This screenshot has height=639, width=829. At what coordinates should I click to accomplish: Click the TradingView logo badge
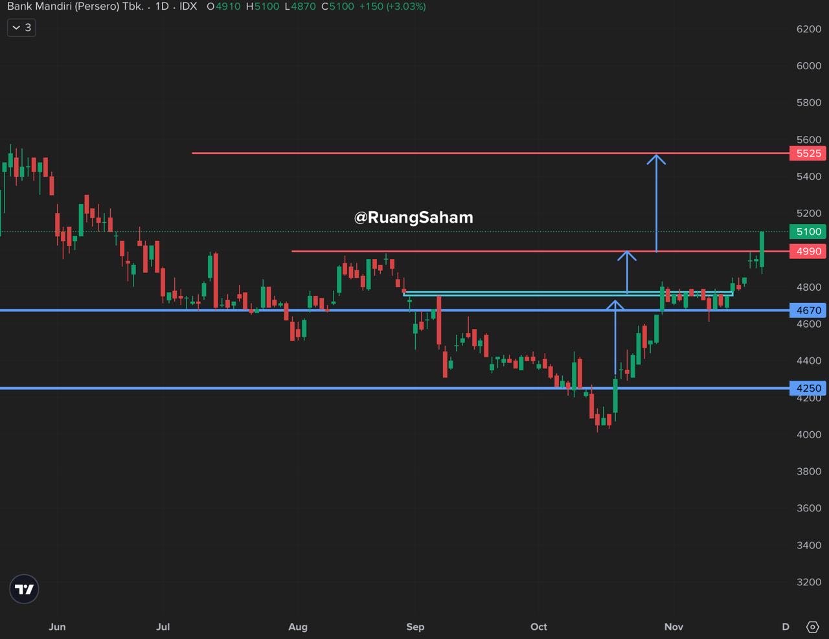pyautogui.click(x=25, y=589)
